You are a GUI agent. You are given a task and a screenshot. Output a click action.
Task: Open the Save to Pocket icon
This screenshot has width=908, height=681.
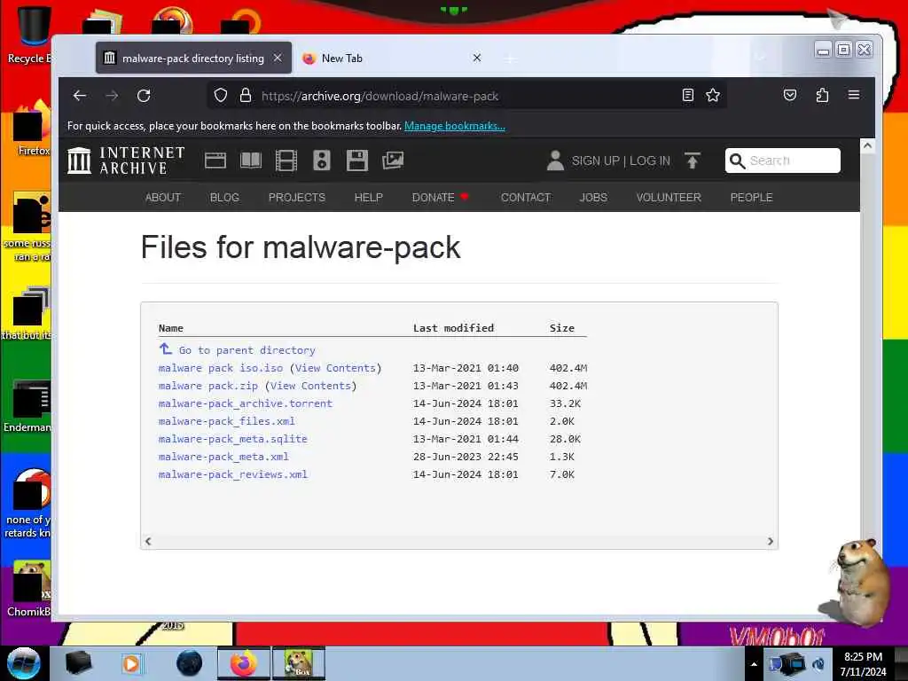[x=790, y=96]
